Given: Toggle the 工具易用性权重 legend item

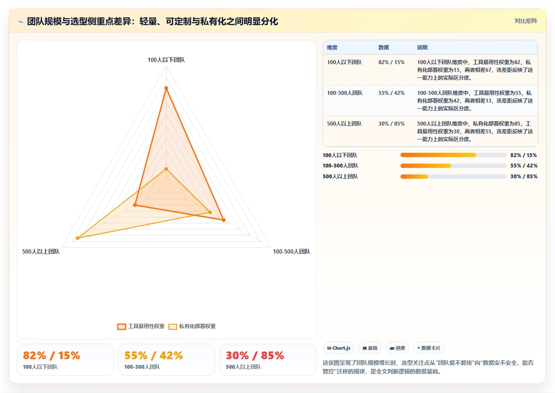Looking at the screenshot, I should point(141,326).
